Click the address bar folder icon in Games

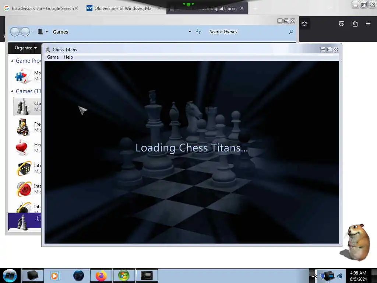[x=40, y=32]
